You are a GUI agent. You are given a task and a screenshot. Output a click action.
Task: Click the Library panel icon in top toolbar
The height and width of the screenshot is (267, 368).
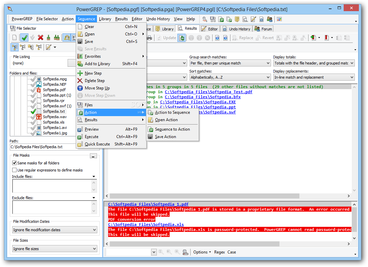pyautogui.click(x=237, y=19)
